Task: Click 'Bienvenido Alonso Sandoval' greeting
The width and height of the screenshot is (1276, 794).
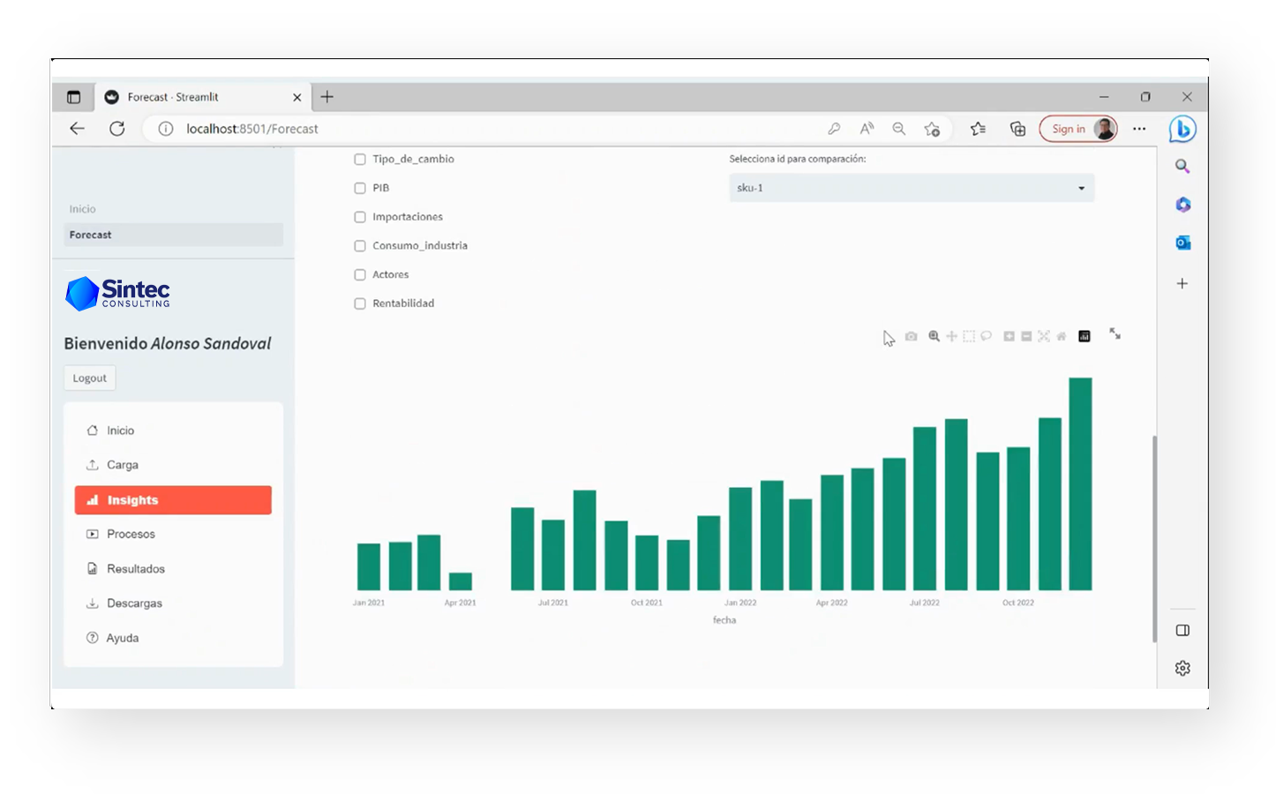Action: coord(168,344)
